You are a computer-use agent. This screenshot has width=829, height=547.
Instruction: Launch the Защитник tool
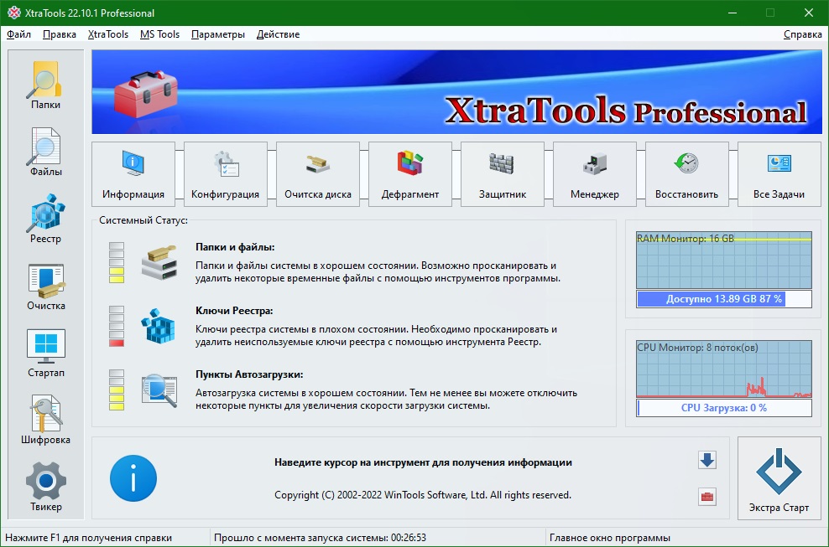pos(502,173)
